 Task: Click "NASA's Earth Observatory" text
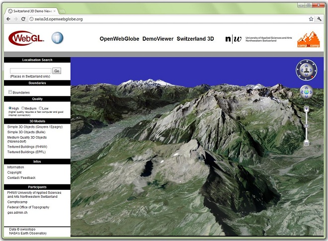(x=28, y=233)
